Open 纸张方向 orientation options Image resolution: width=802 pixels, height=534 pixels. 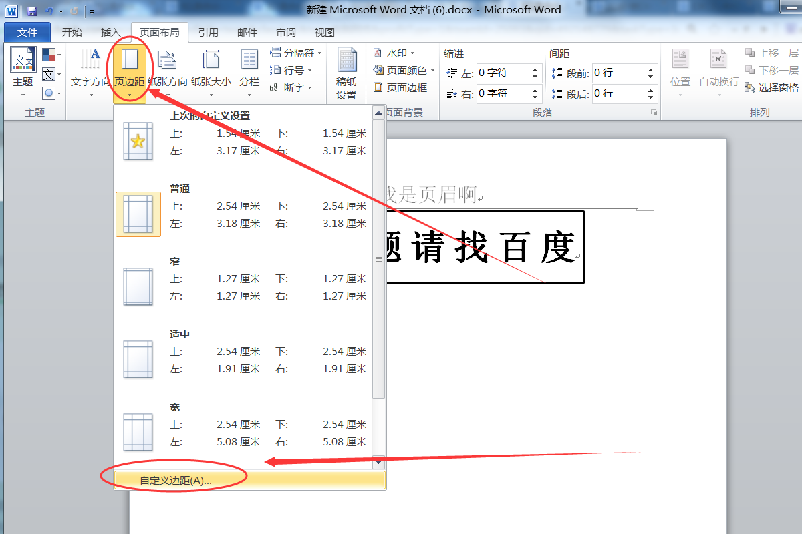pos(168,73)
